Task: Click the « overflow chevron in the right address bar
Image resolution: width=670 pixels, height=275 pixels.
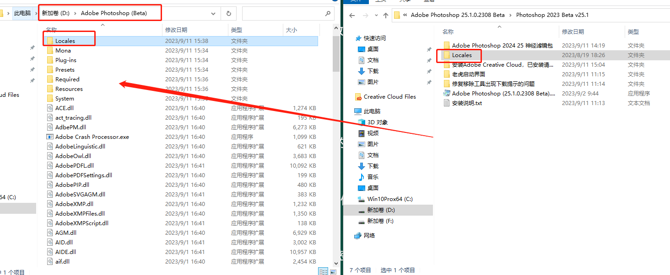Action: point(405,15)
